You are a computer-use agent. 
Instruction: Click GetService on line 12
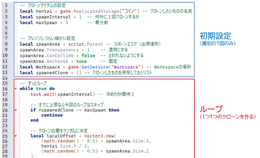pyautogui.click(x=95, y=67)
